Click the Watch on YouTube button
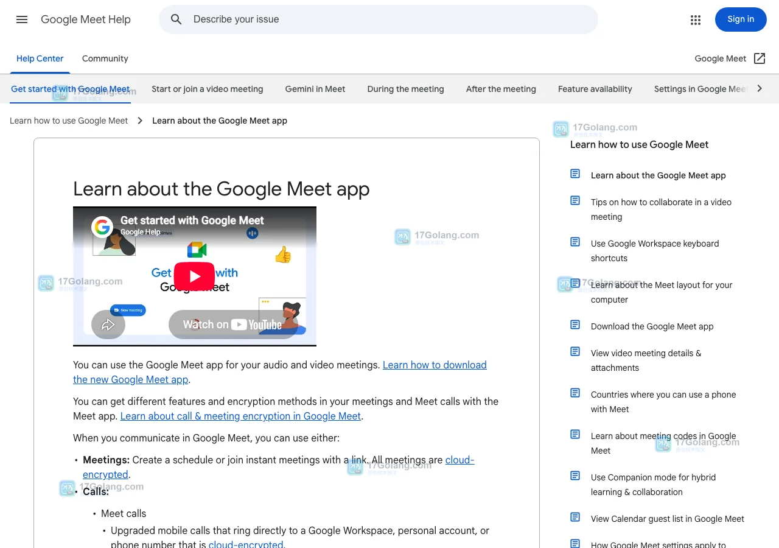This screenshot has width=779, height=548. tap(233, 325)
